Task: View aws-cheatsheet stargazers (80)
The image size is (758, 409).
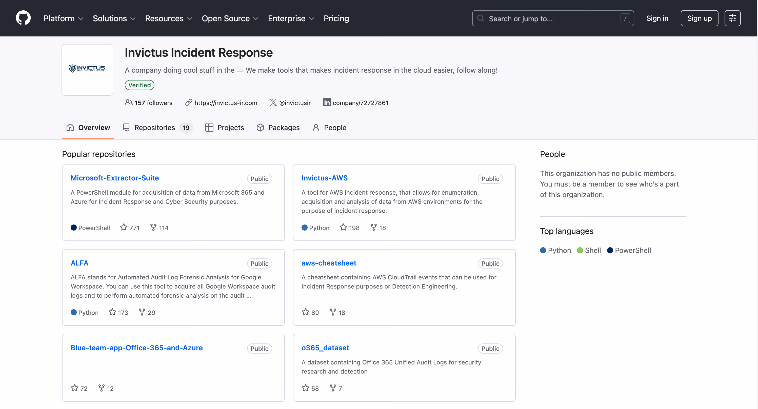Action: [x=310, y=312]
